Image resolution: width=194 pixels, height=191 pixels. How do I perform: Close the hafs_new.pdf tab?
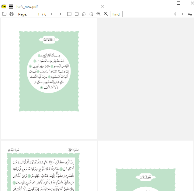click(102, 6)
